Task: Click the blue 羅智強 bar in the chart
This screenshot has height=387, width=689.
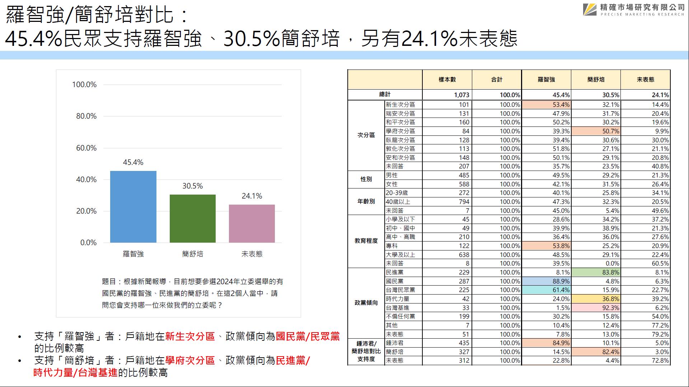Action: 133,207
